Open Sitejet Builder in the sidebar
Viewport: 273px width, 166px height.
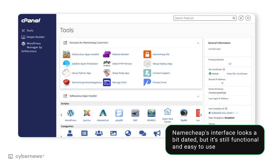33,37
